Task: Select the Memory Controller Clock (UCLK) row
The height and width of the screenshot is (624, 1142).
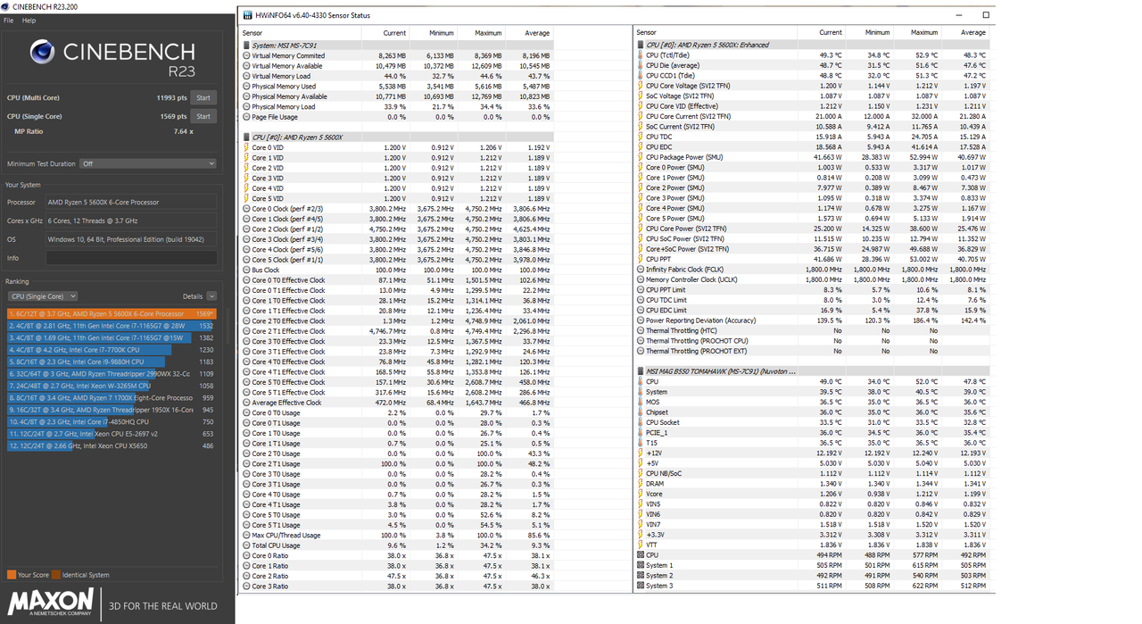Action: coord(813,279)
